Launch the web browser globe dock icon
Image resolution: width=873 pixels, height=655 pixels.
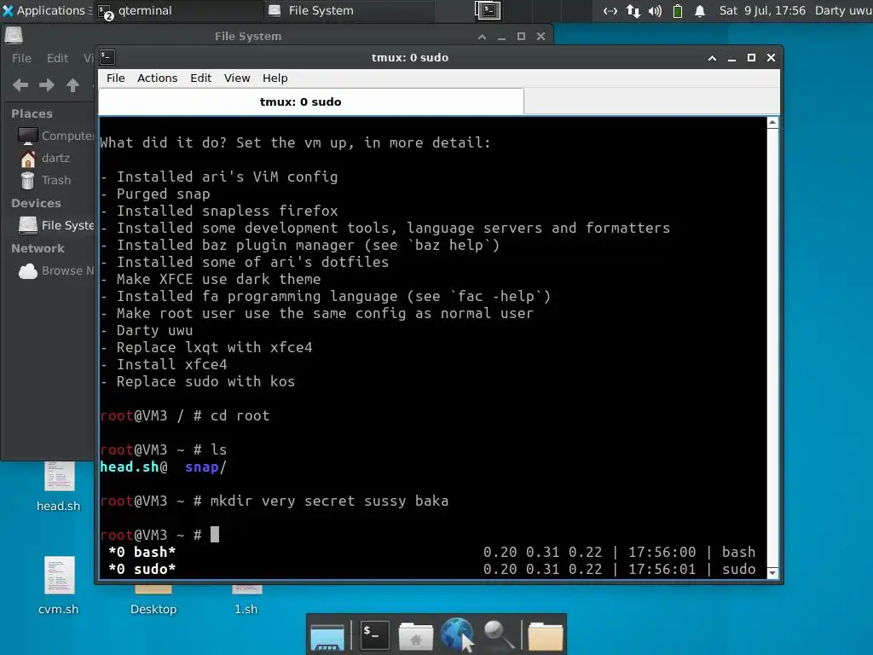(457, 635)
